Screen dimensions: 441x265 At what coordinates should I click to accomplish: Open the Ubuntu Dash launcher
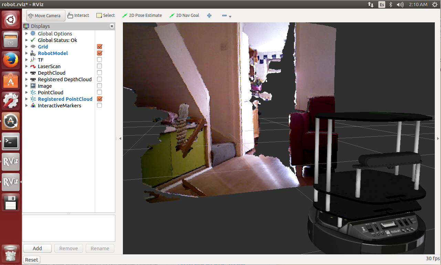coord(11,20)
